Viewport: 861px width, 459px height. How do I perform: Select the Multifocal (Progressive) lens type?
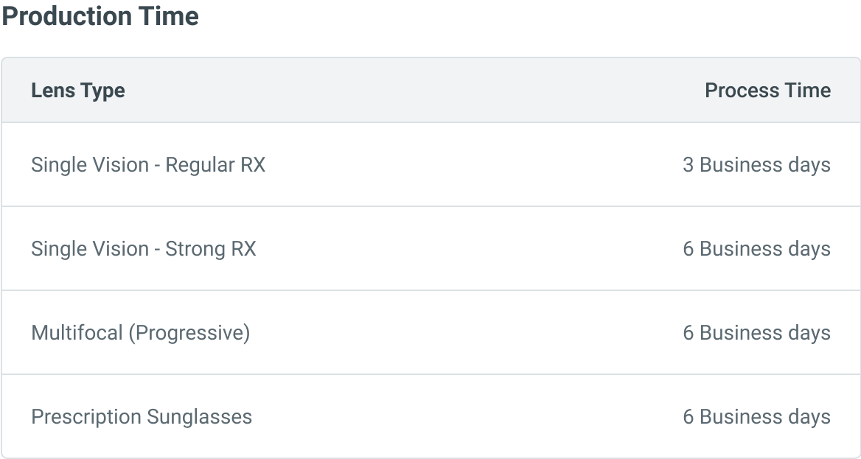(x=141, y=333)
